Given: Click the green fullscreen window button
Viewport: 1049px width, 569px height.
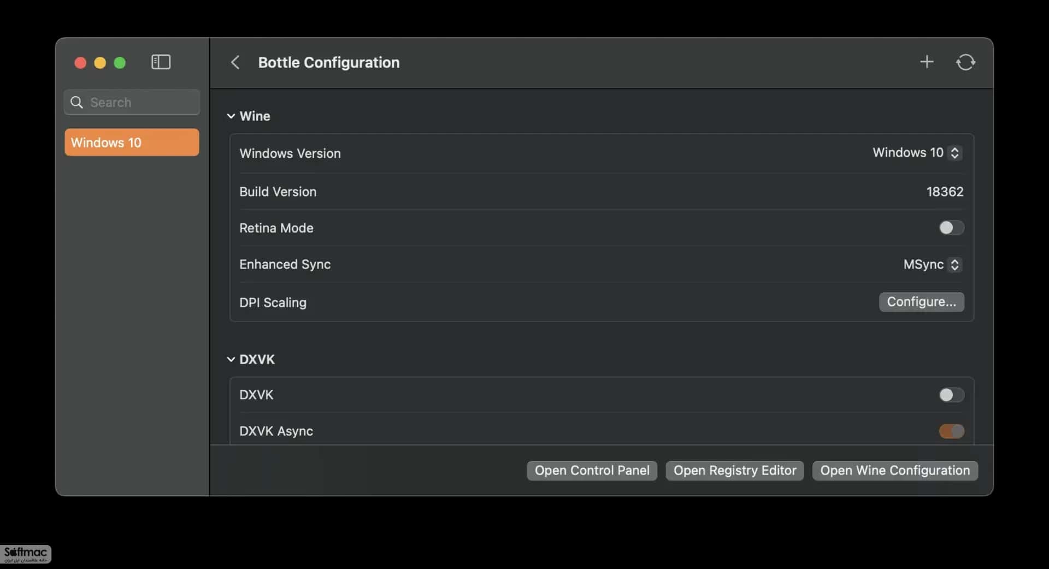Looking at the screenshot, I should [x=120, y=63].
